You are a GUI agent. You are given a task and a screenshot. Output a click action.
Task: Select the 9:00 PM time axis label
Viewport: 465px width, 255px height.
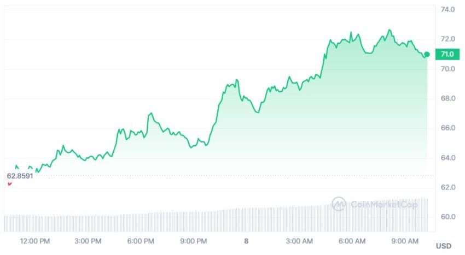click(193, 241)
